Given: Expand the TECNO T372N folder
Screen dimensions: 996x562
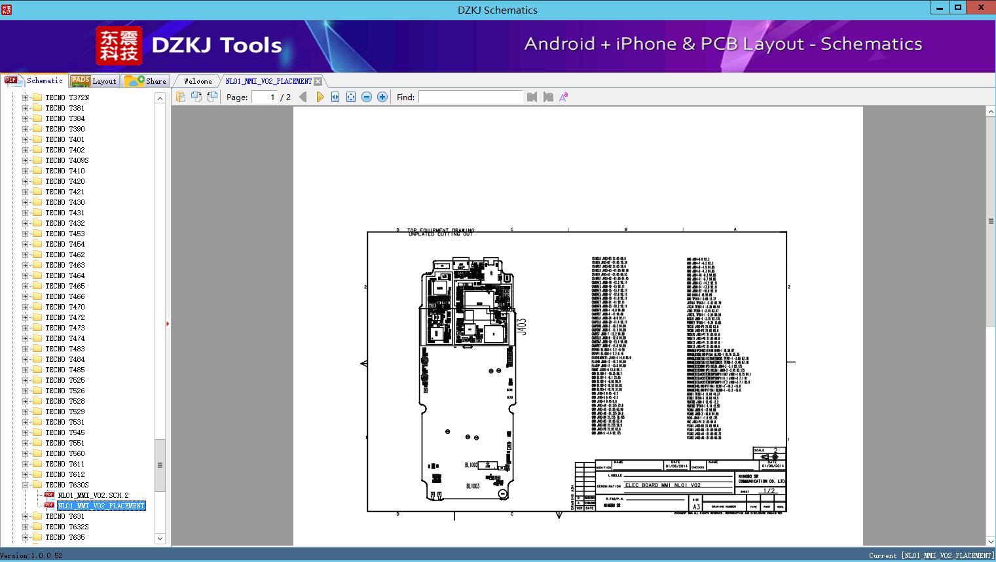Looking at the screenshot, I should [x=25, y=97].
